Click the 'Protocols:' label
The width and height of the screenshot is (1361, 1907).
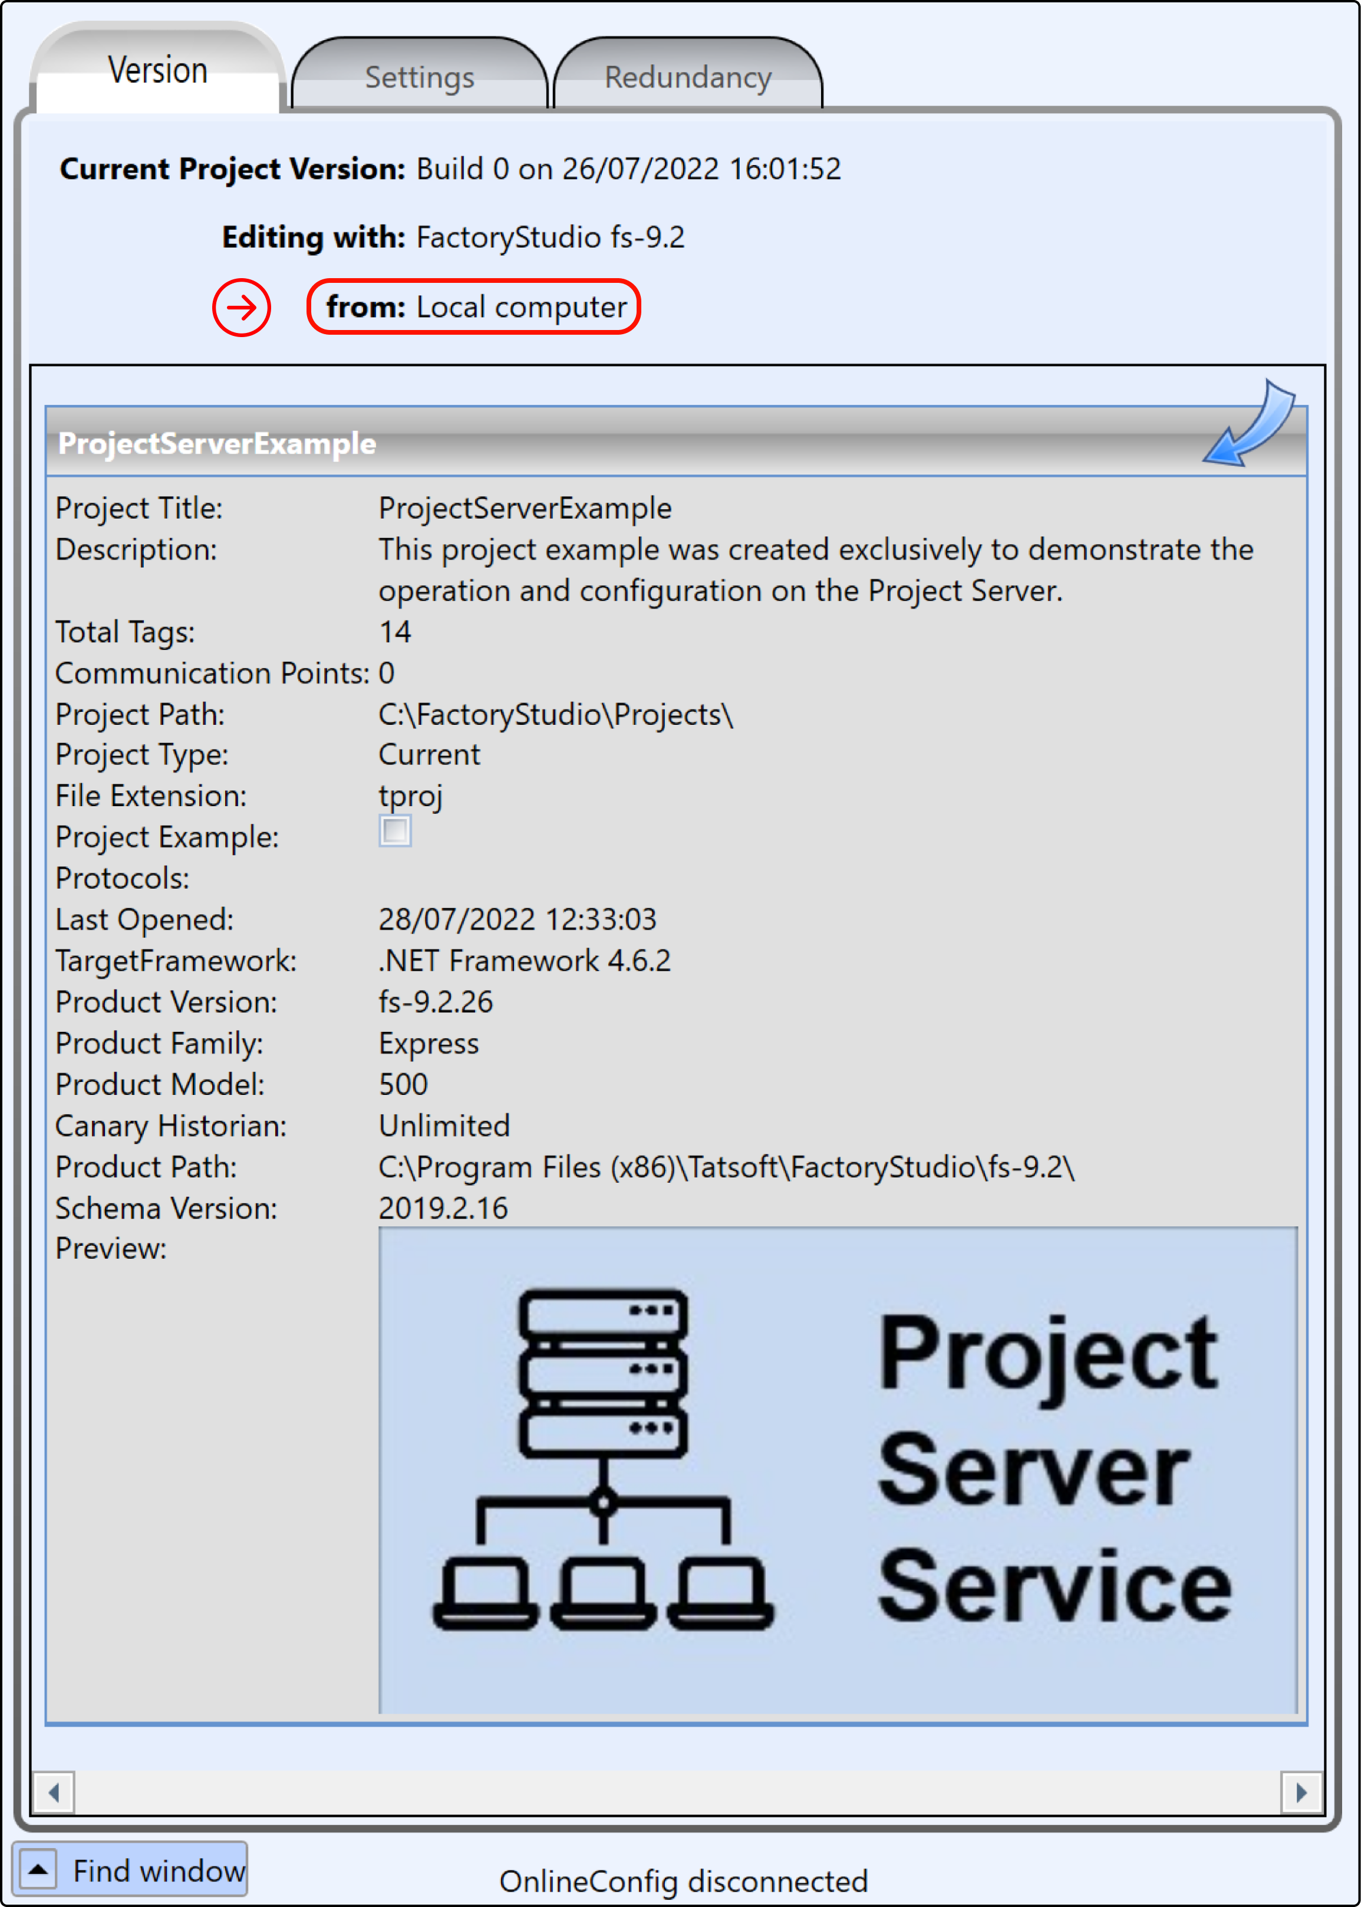(123, 878)
